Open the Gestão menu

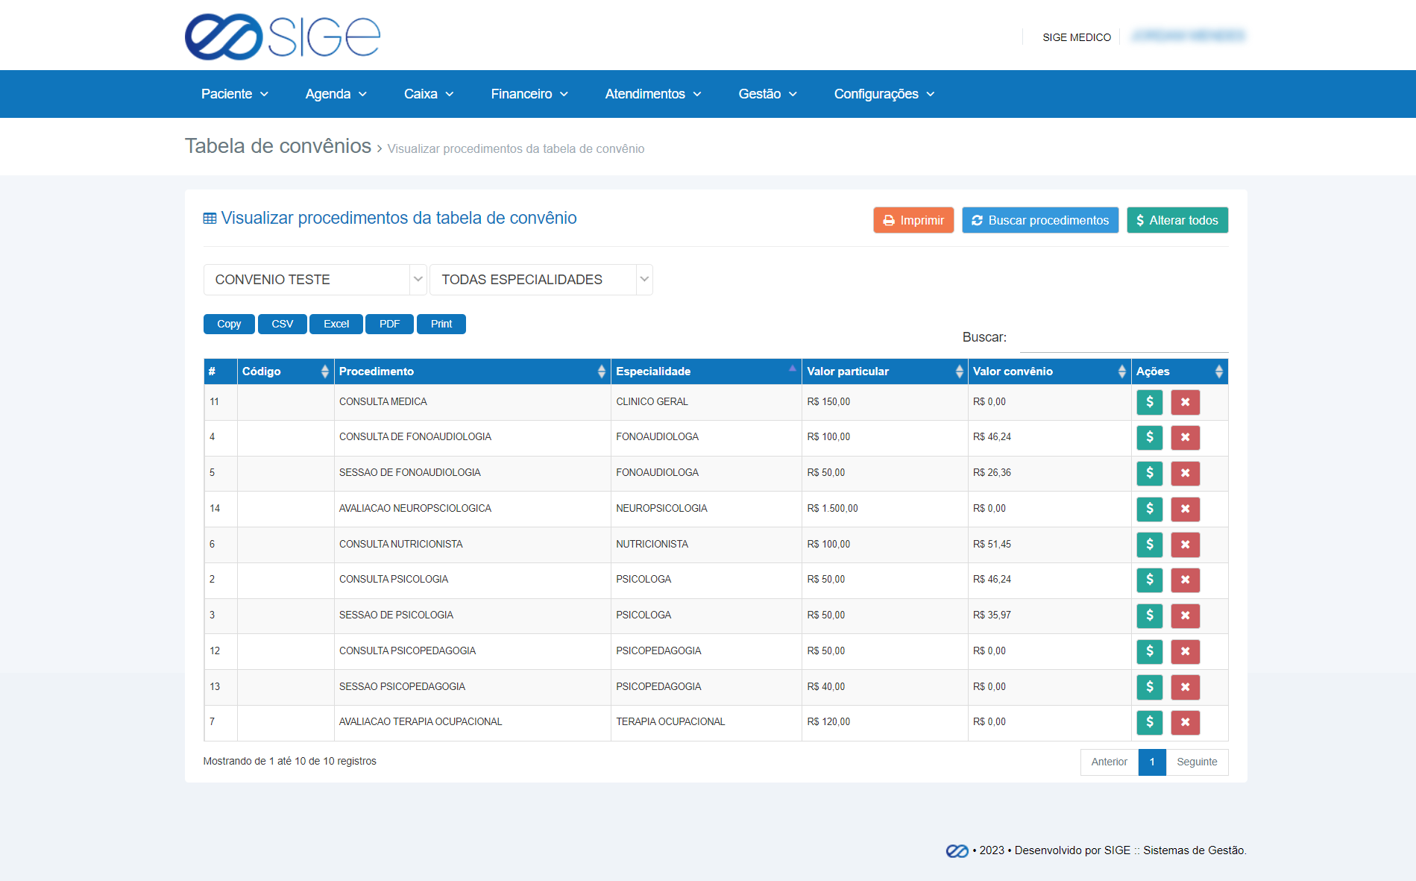click(768, 94)
